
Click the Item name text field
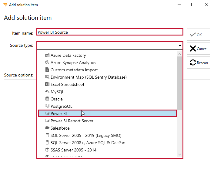pos(110,32)
